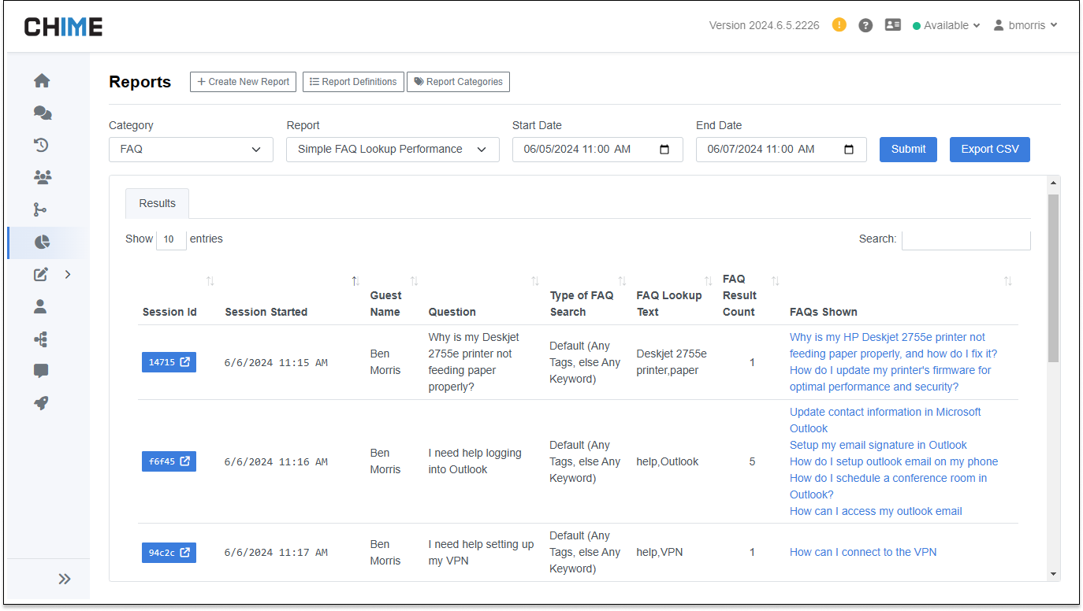
Task: Click the 6/6/2024 11:15 AM cell
Action: tap(276, 362)
